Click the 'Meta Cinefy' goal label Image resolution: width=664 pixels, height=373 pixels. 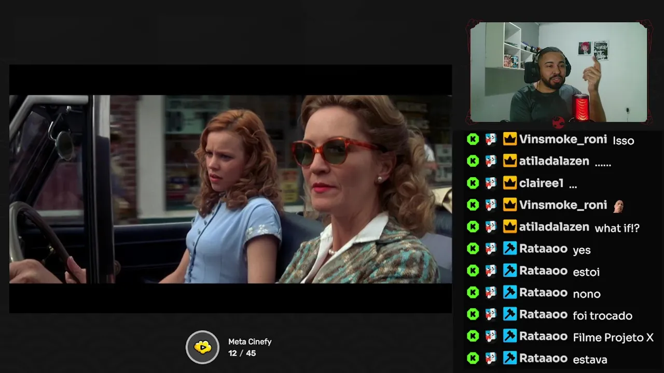coord(250,342)
